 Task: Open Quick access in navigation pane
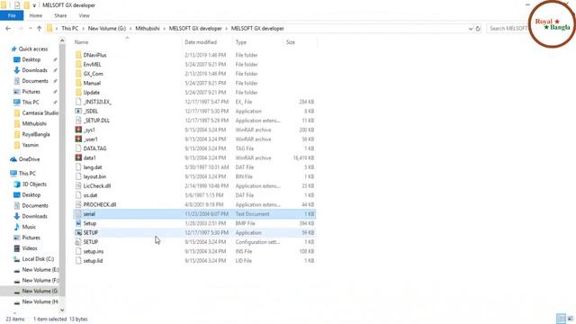point(33,49)
